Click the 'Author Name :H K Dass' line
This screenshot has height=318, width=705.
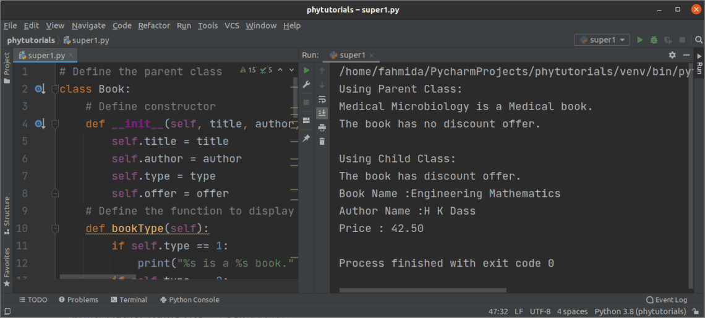click(x=408, y=211)
